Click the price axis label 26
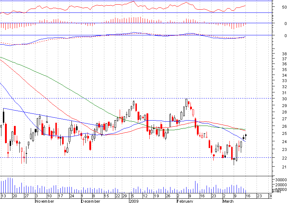This screenshot has height=203, width=288. point(284,126)
